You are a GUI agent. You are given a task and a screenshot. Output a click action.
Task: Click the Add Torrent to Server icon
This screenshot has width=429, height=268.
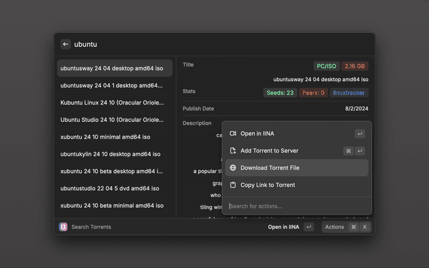click(x=233, y=151)
